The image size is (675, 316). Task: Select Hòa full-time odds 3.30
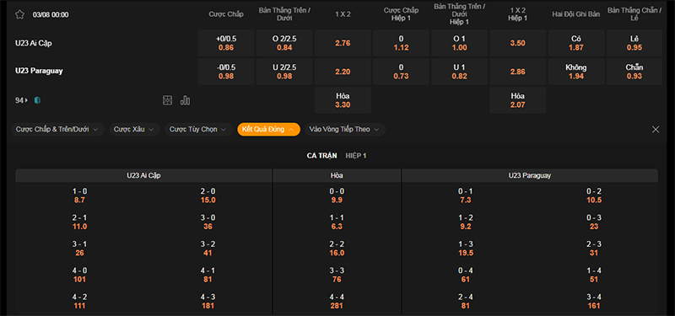click(343, 100)
